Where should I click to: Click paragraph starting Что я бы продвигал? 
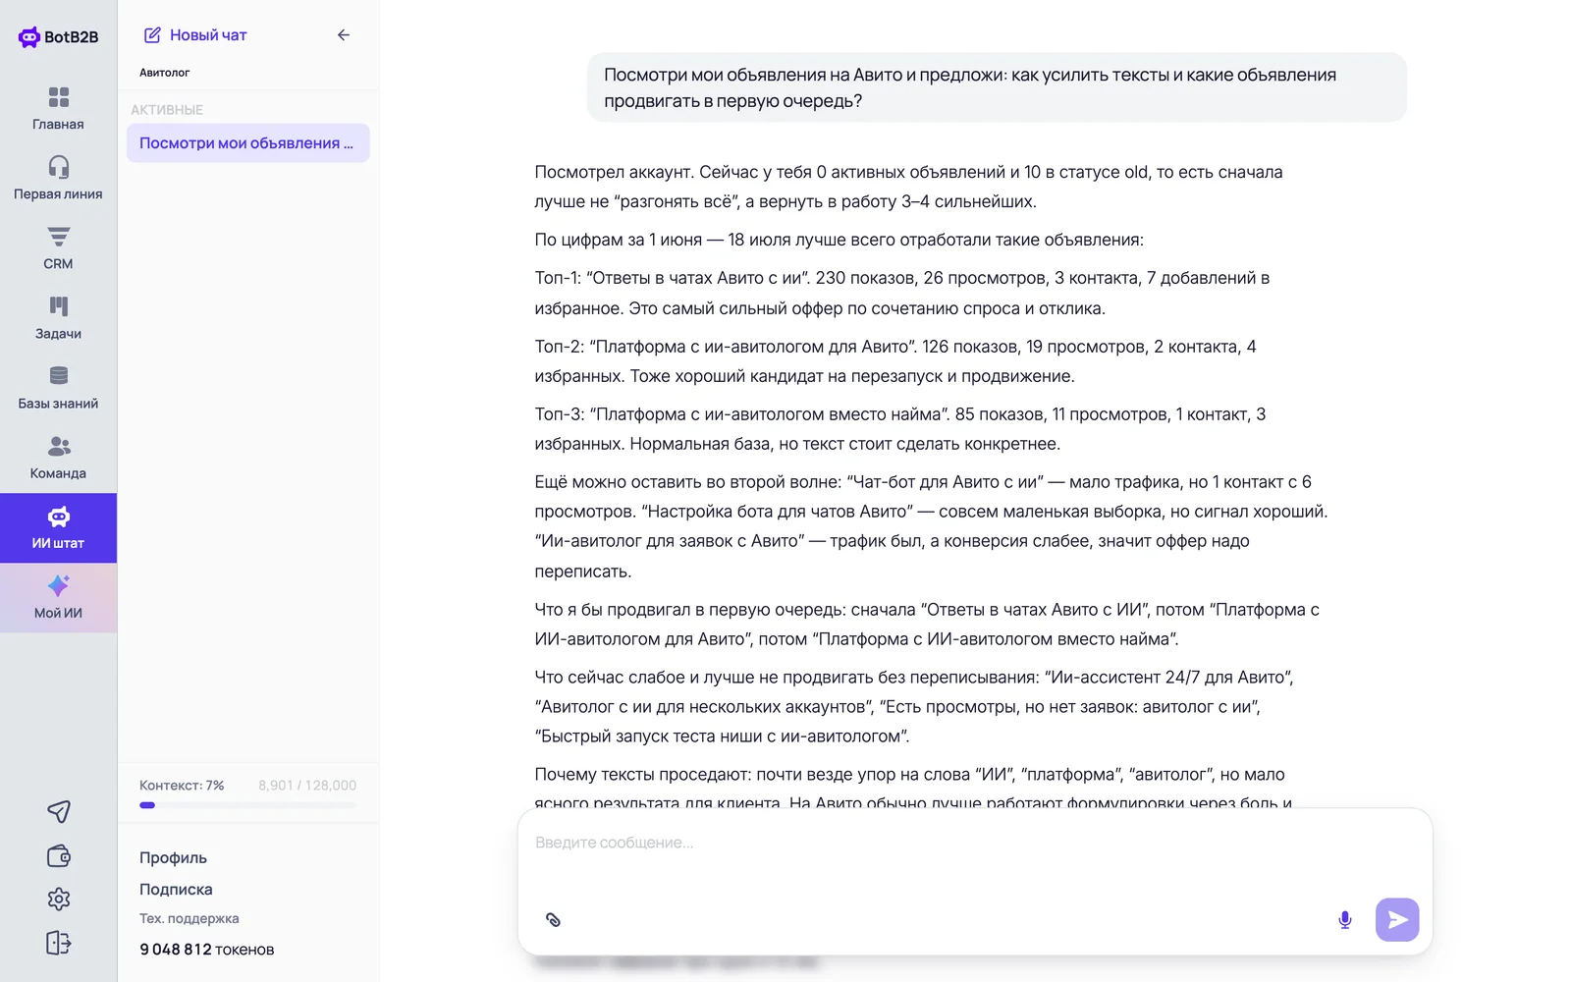coord(927,625)
